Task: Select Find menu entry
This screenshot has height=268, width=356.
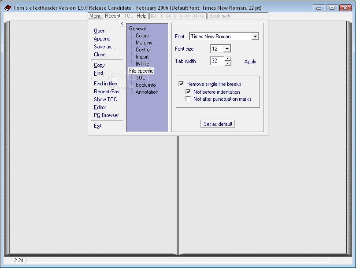Action: 98,73
